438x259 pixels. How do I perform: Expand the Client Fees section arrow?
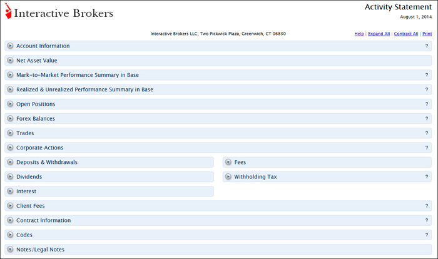click(10, 205)
